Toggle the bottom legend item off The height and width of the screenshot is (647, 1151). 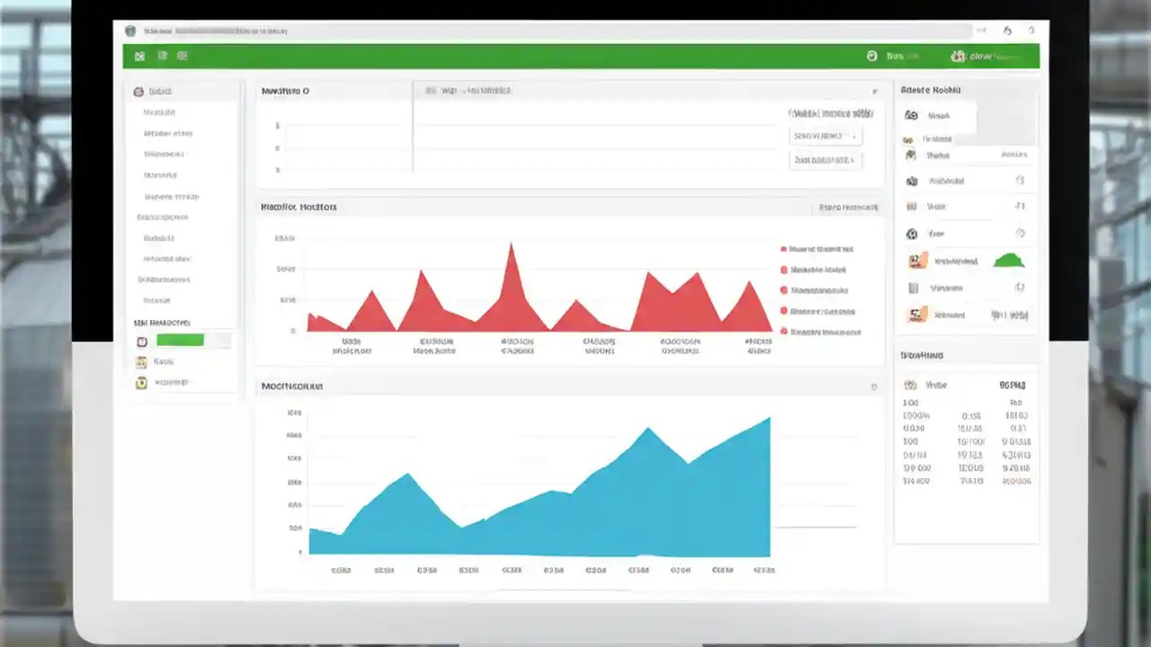(x=785, y=332)
